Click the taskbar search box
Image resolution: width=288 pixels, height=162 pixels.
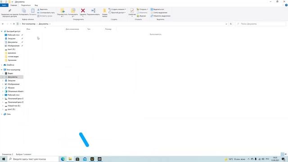(33, 159)
